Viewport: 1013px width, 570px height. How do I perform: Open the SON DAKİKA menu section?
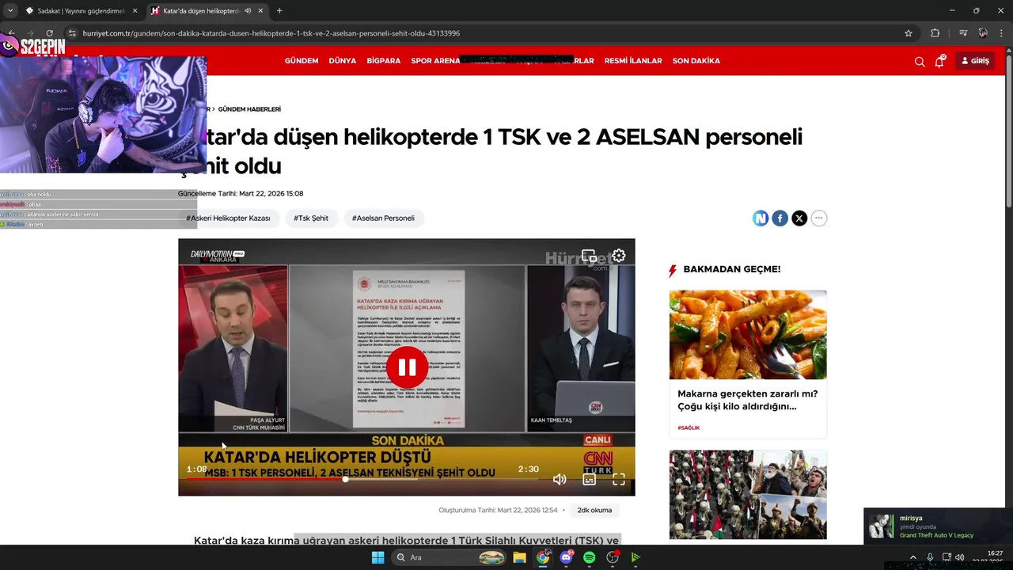pos(696,61)
